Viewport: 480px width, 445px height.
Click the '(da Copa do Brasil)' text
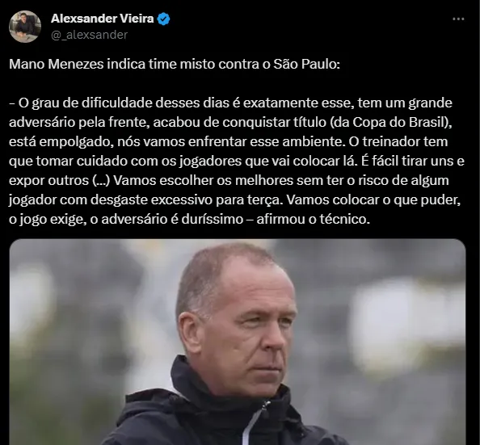point(391,123)
